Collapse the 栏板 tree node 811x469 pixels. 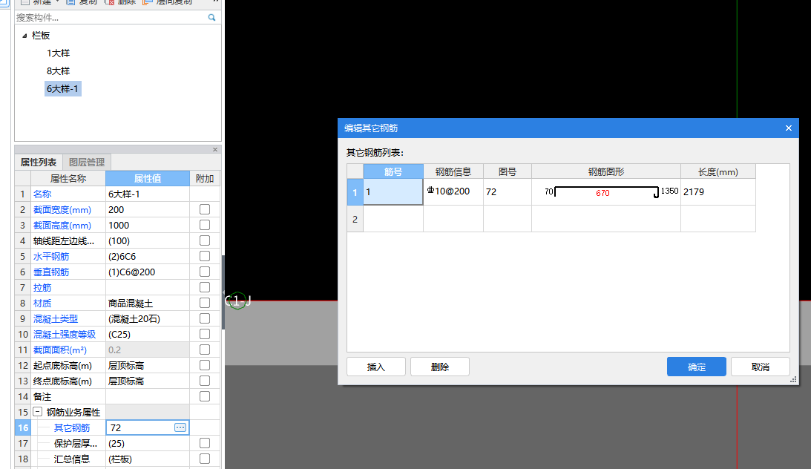pos(24,36)
